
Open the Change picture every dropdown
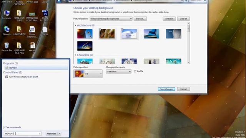point(118,72)
